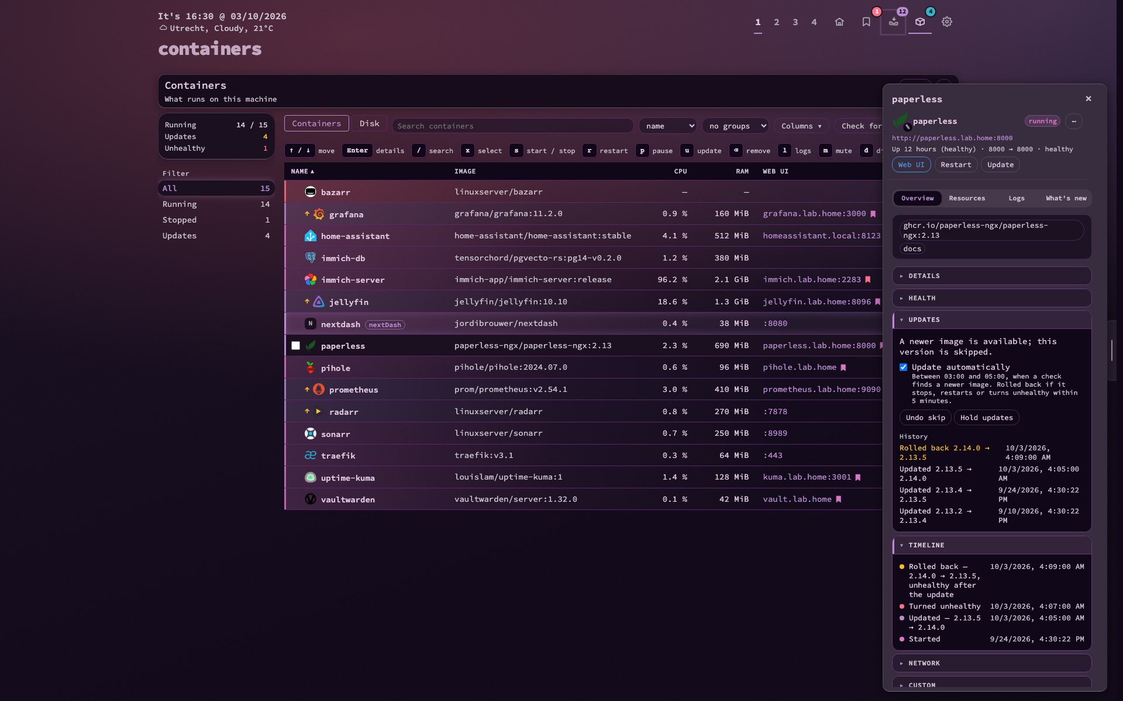The width and height of the screenshot is (1123, 701).
Task: Click the immich-db postgres elephant icon
Action: 311,258
